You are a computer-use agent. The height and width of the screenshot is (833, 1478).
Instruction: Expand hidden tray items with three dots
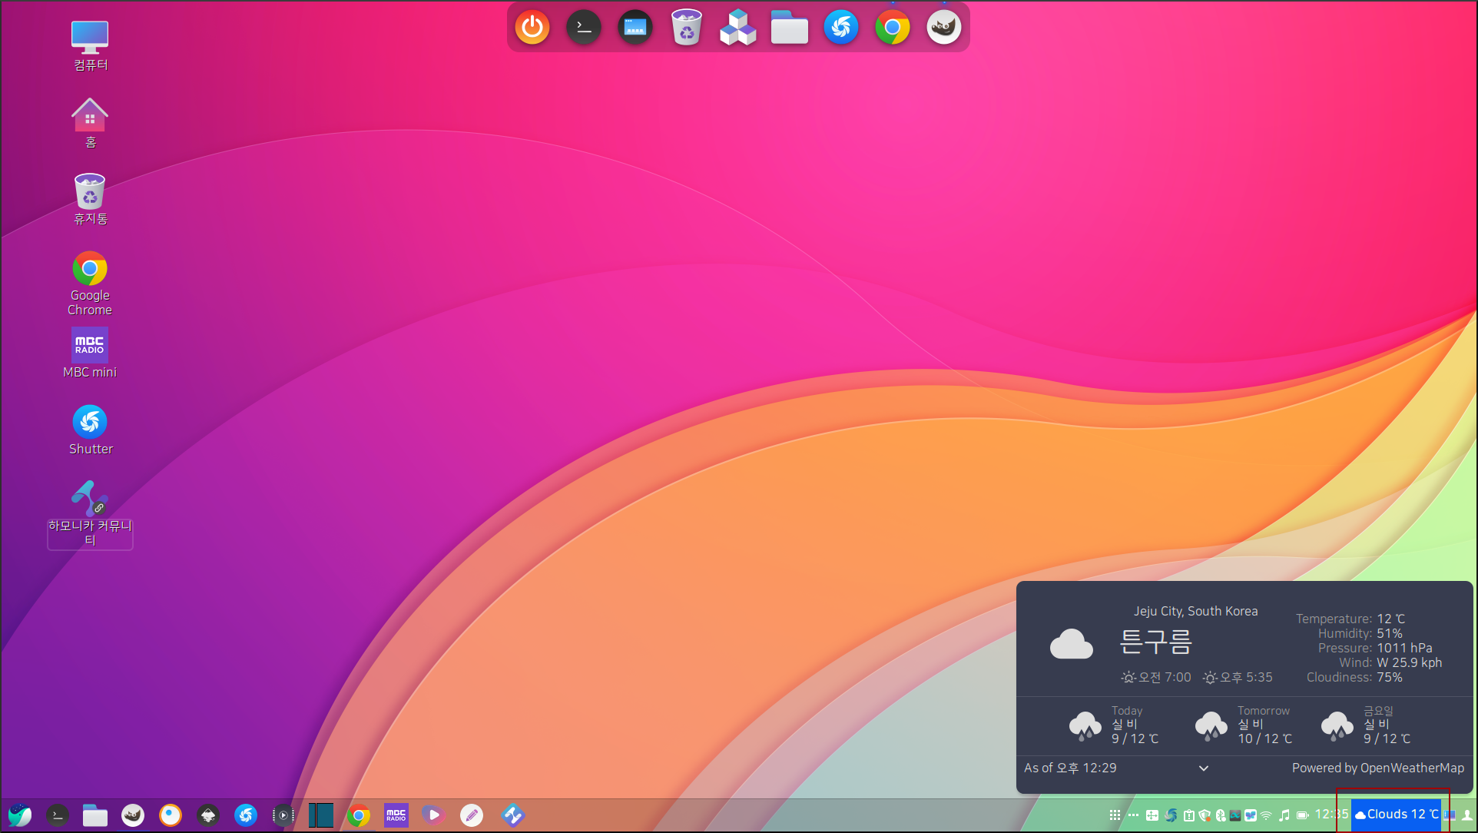[x=1133, y=815]
